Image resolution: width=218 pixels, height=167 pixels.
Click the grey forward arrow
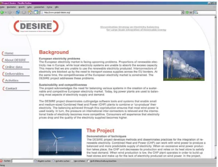coord(10,12)
